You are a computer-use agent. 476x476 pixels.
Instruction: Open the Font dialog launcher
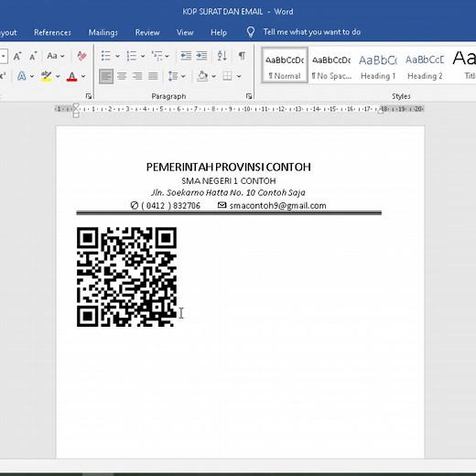coord(89,96)
